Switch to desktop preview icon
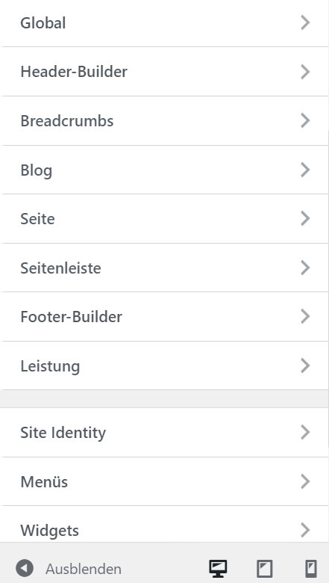The image size is (329, 583). pos(218,569)
